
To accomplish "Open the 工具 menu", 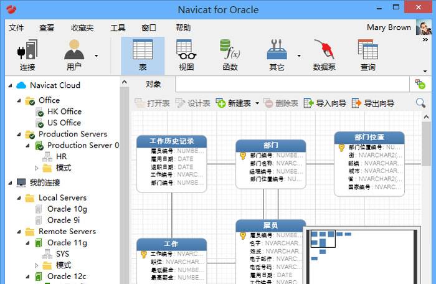I will pos(118,27).
